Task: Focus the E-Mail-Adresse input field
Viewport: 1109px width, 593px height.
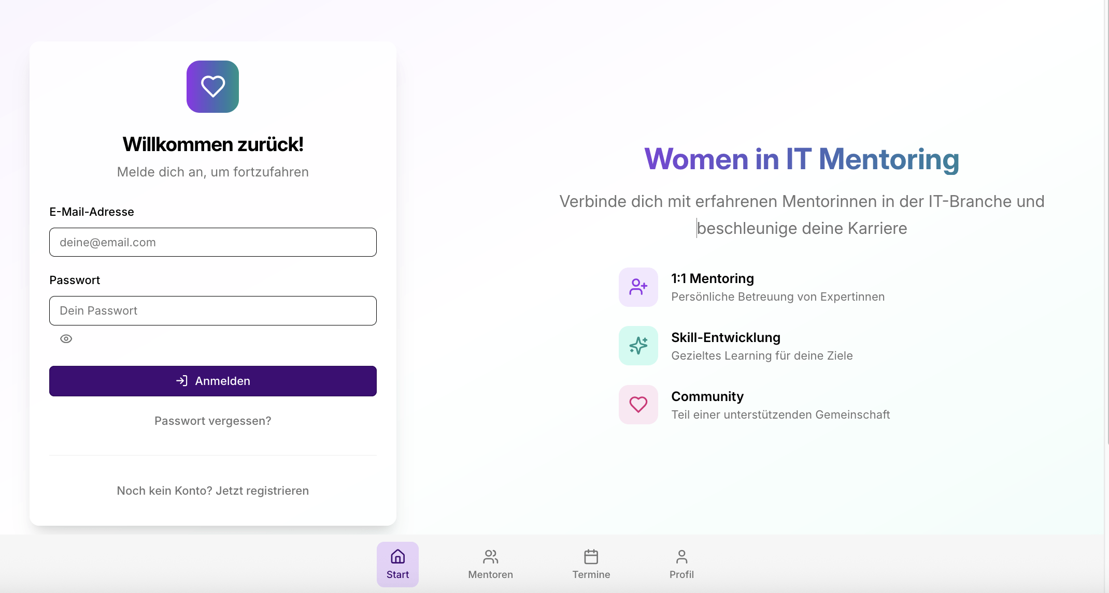Action: coord(212,242)
